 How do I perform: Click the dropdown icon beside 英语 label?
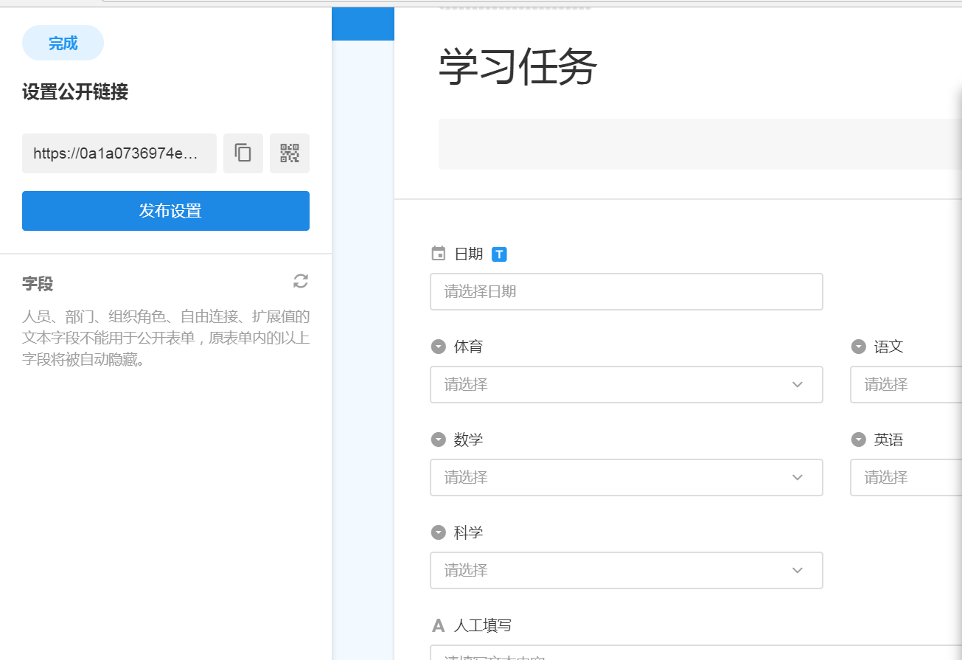click(859, 440)
